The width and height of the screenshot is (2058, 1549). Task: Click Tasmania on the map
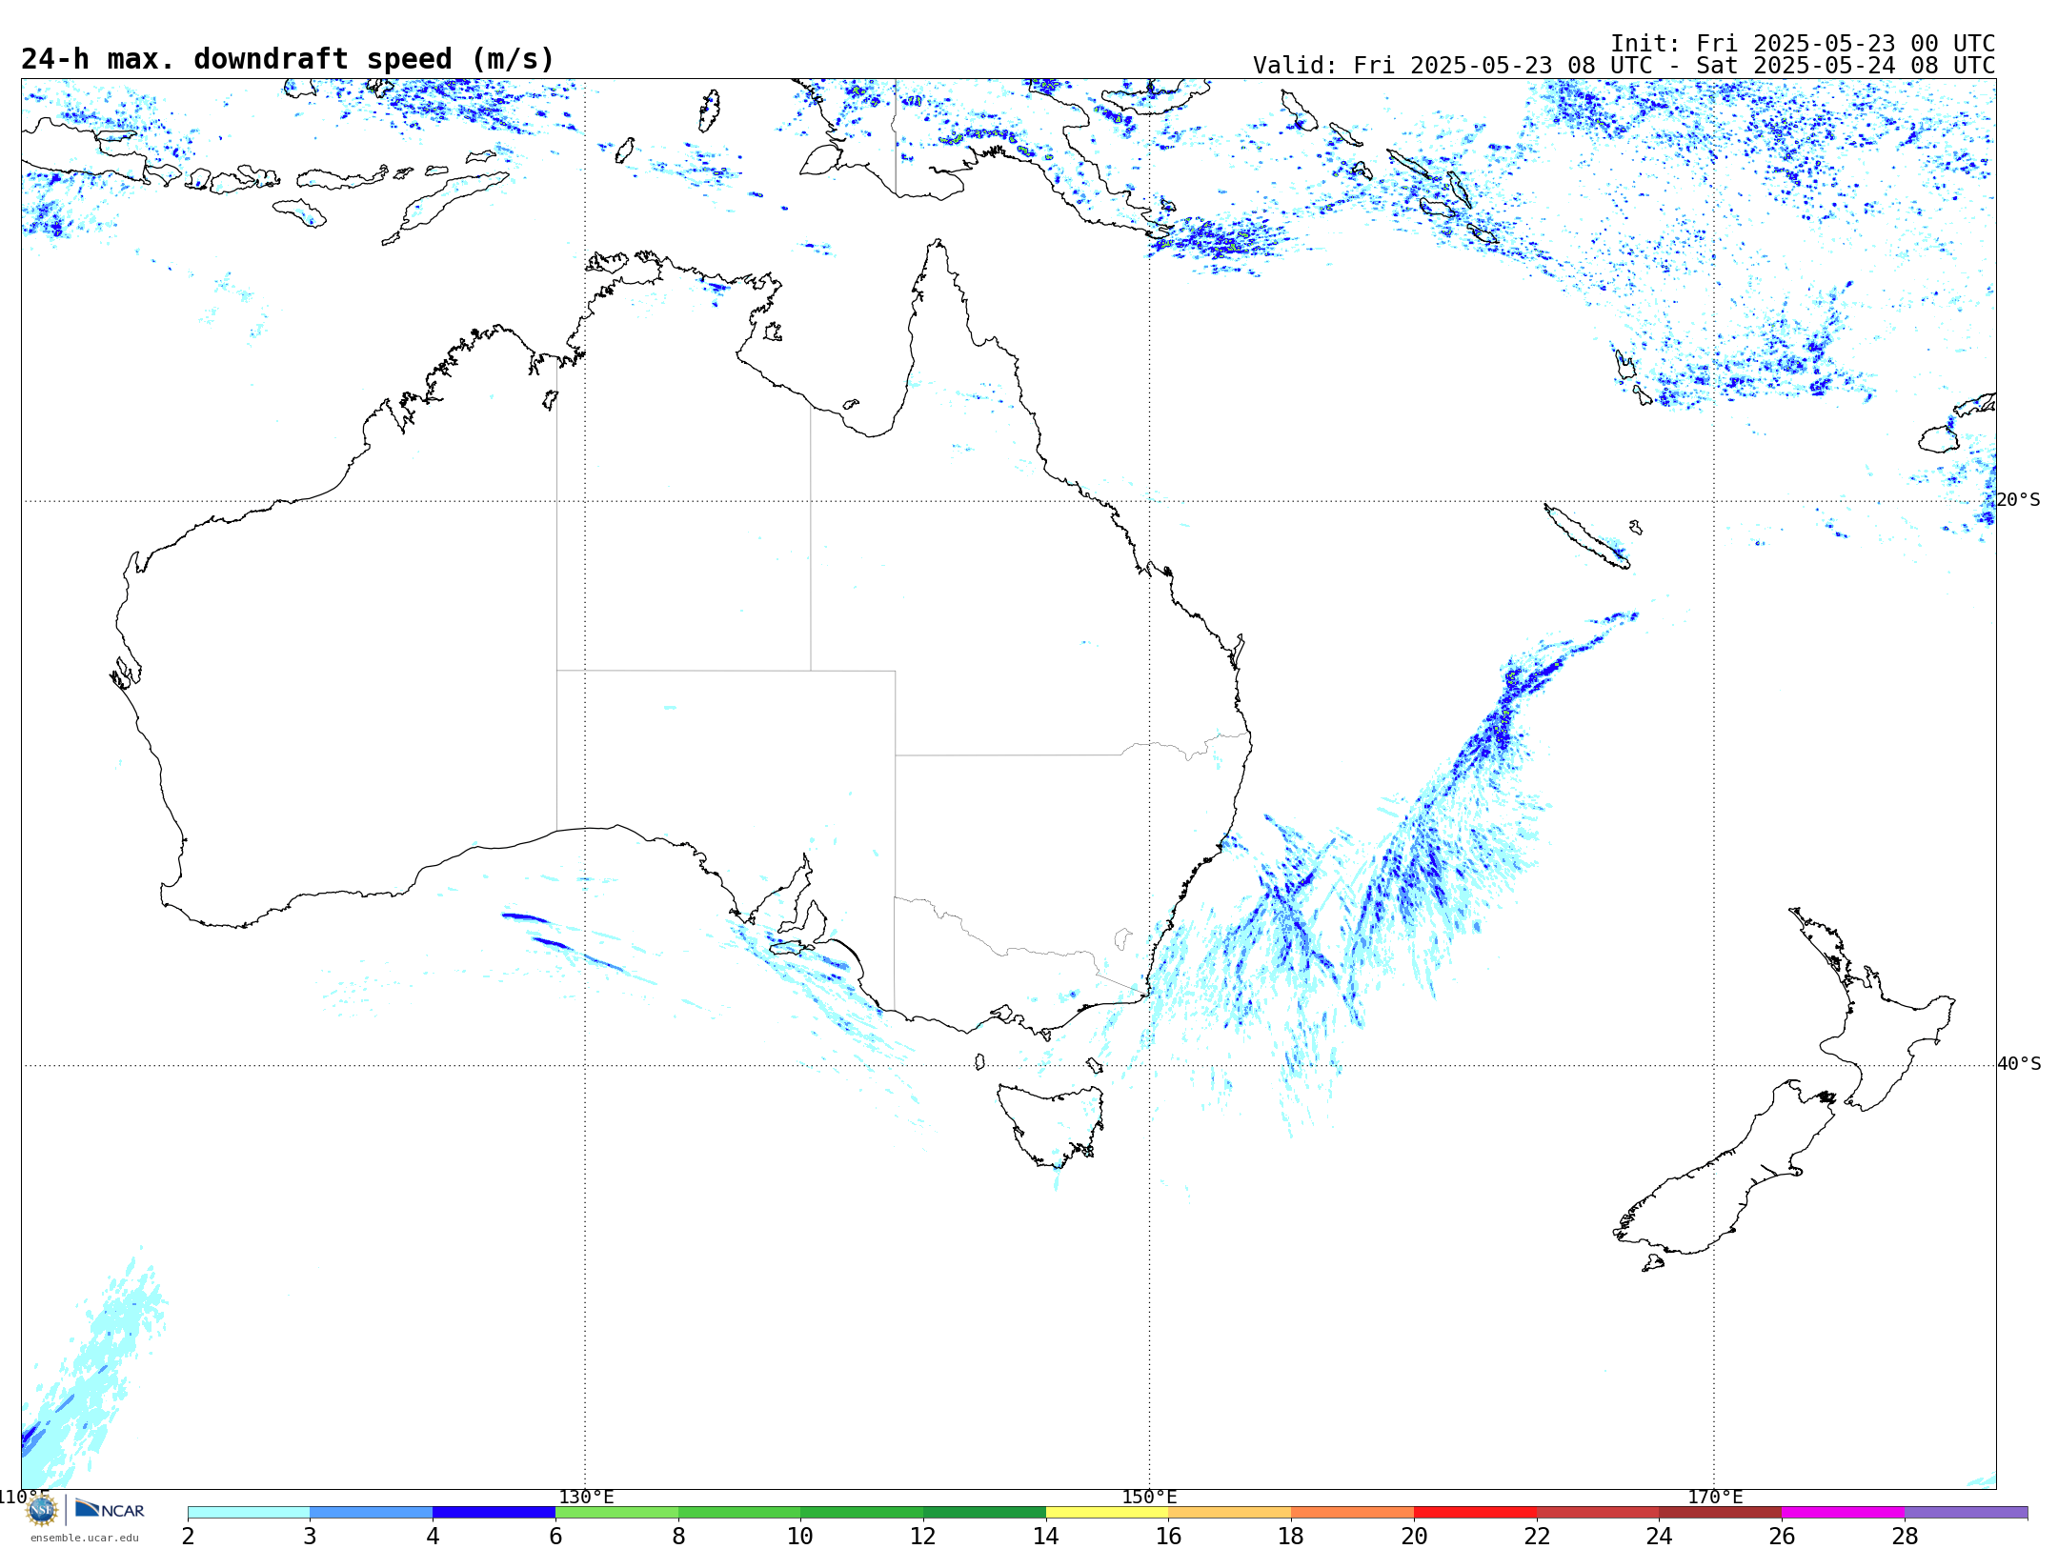(1053, 1124)
